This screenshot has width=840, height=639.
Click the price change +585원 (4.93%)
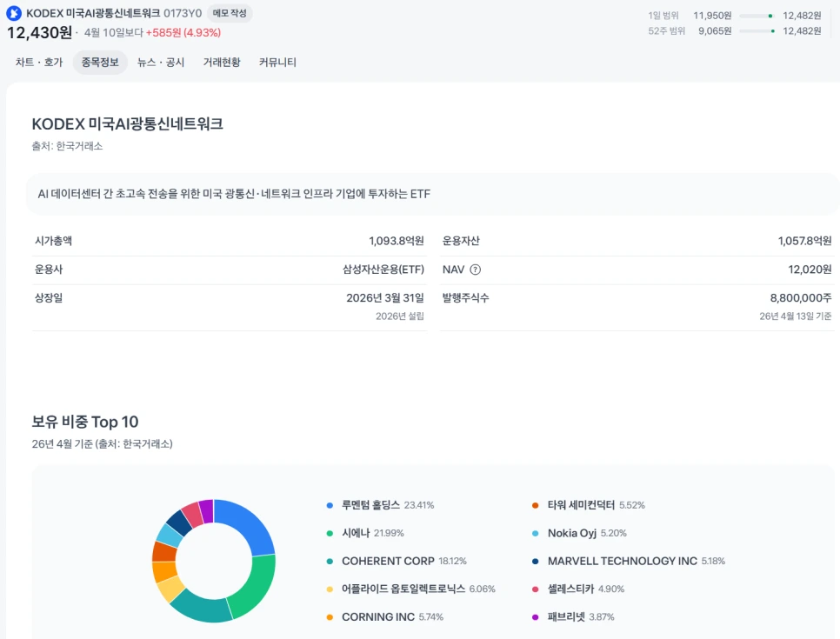point(183,33)
